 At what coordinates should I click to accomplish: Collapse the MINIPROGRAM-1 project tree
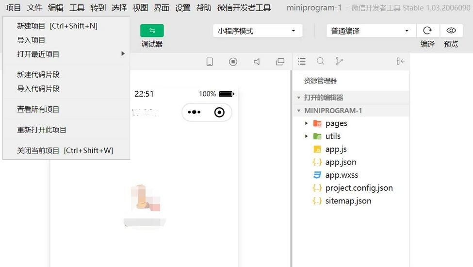299,111
